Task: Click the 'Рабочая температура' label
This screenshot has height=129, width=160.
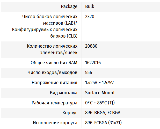Action: coord(54,103)
